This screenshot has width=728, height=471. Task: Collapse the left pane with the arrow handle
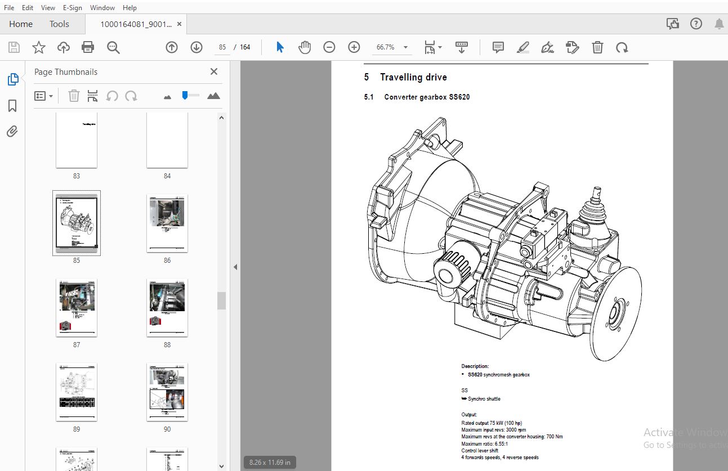point(235,267)
